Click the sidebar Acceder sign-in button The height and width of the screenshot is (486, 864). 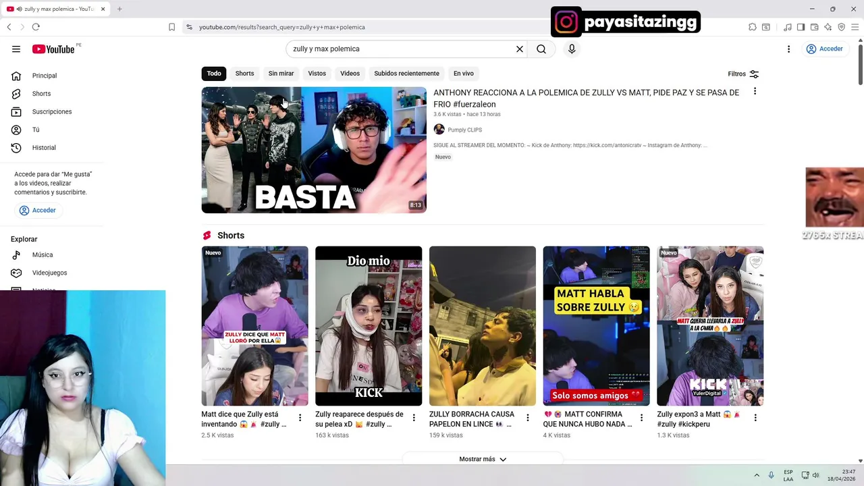click(x=38, y=210)
